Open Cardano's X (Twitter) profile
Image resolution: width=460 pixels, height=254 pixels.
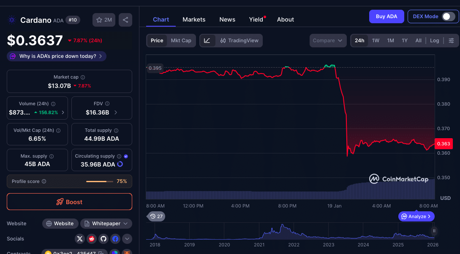(x=80, y=239)
